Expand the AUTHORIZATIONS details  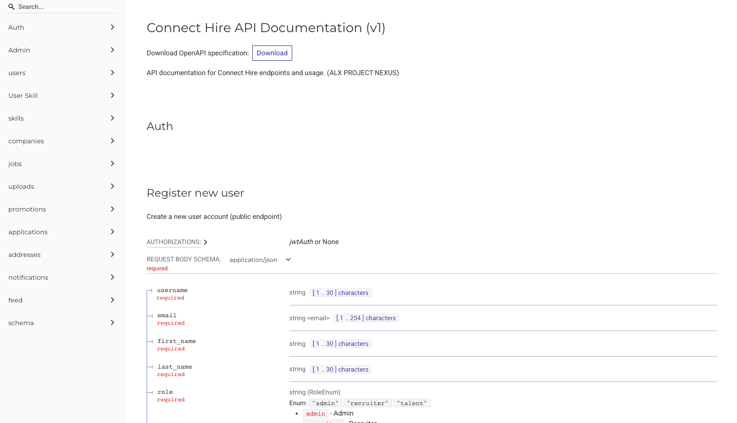tap(177, 242)
